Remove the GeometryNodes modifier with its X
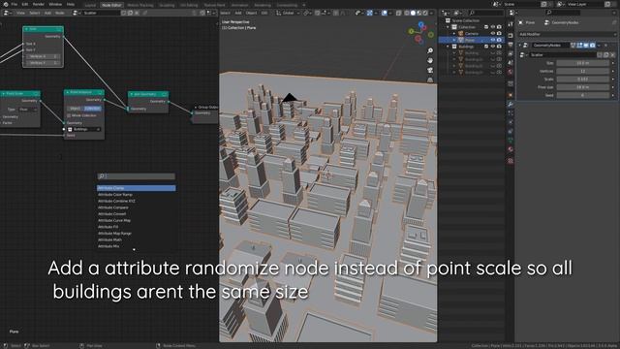 tap(605, 46)
